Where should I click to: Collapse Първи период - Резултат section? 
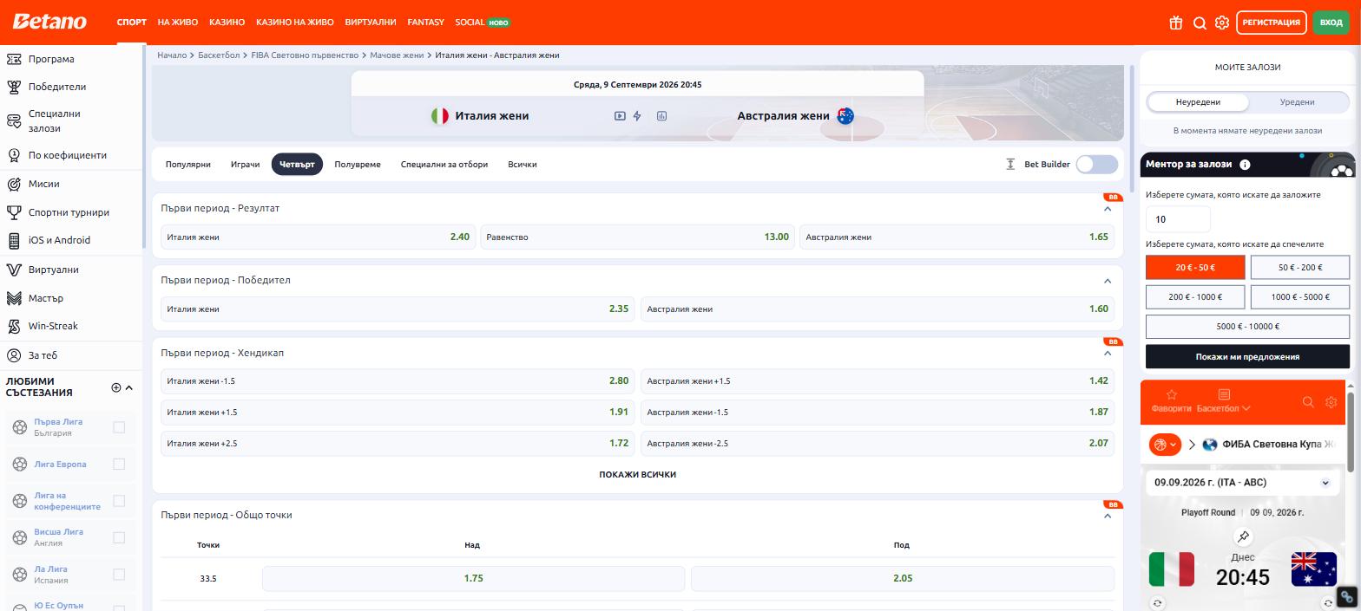(x=1108, y=209)
